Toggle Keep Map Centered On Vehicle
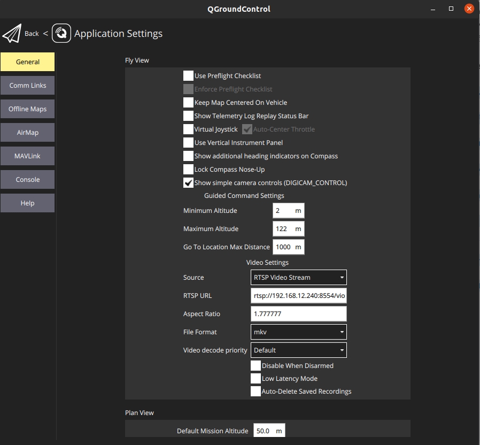Screen dimensions: 480x445 [188, 103]
